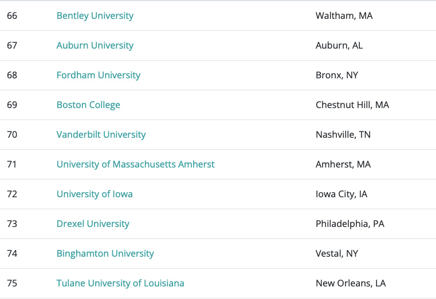Select the Auburn, AL location text
Image resolution: width=436 pixels, height=299 pixels.
(339, 46)
